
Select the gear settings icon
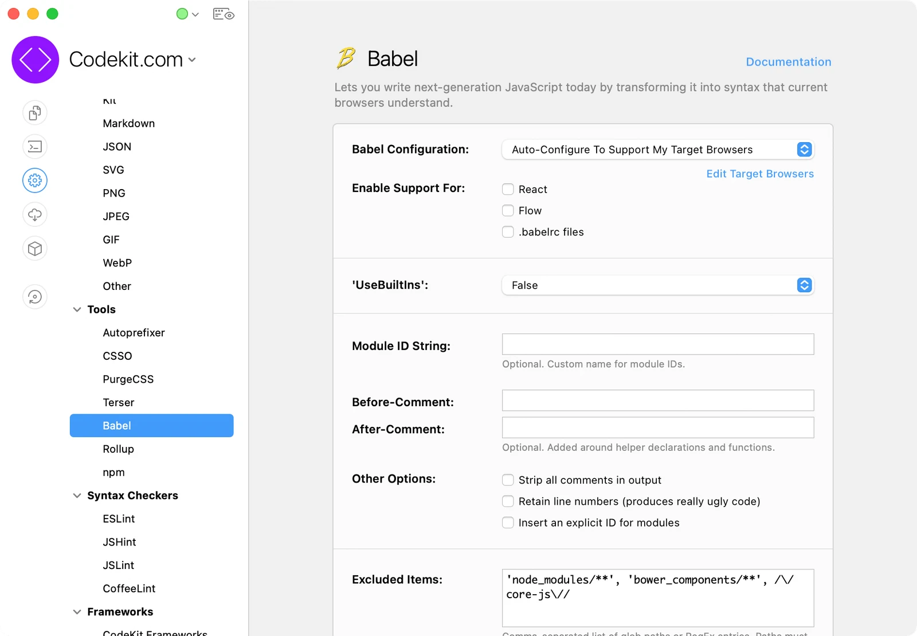(x=35, y=180)
